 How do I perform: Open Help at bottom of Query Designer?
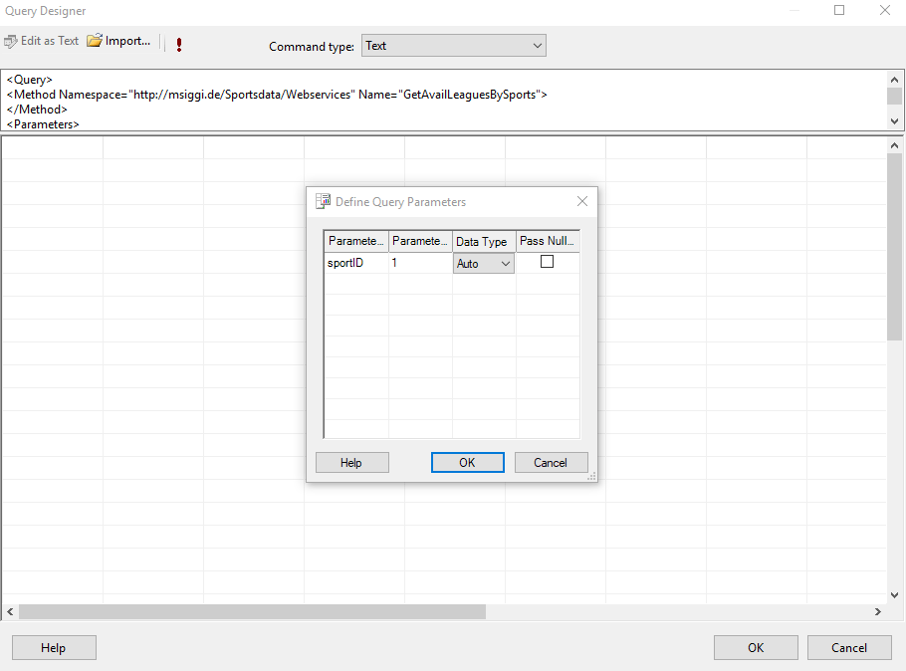(x=54, y=648)
